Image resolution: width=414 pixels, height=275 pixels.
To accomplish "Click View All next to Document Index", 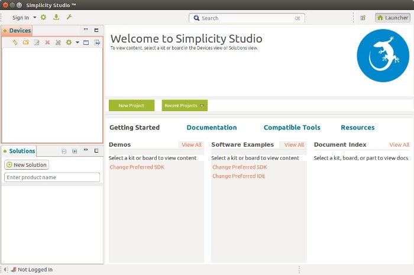I will coord(399,145).
